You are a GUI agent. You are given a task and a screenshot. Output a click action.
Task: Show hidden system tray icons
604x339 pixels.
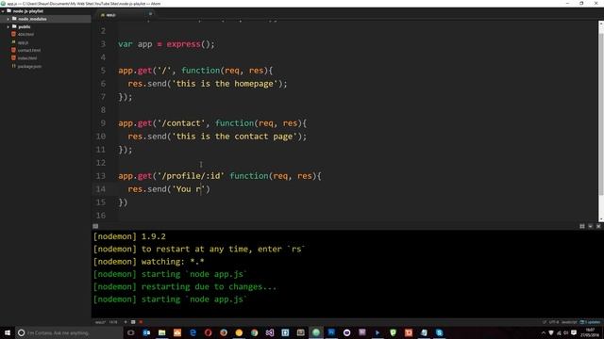[x=544, y=332]
